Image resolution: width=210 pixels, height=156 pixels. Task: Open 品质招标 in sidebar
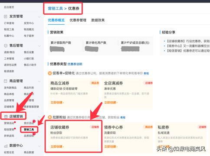tap(29, 136)
